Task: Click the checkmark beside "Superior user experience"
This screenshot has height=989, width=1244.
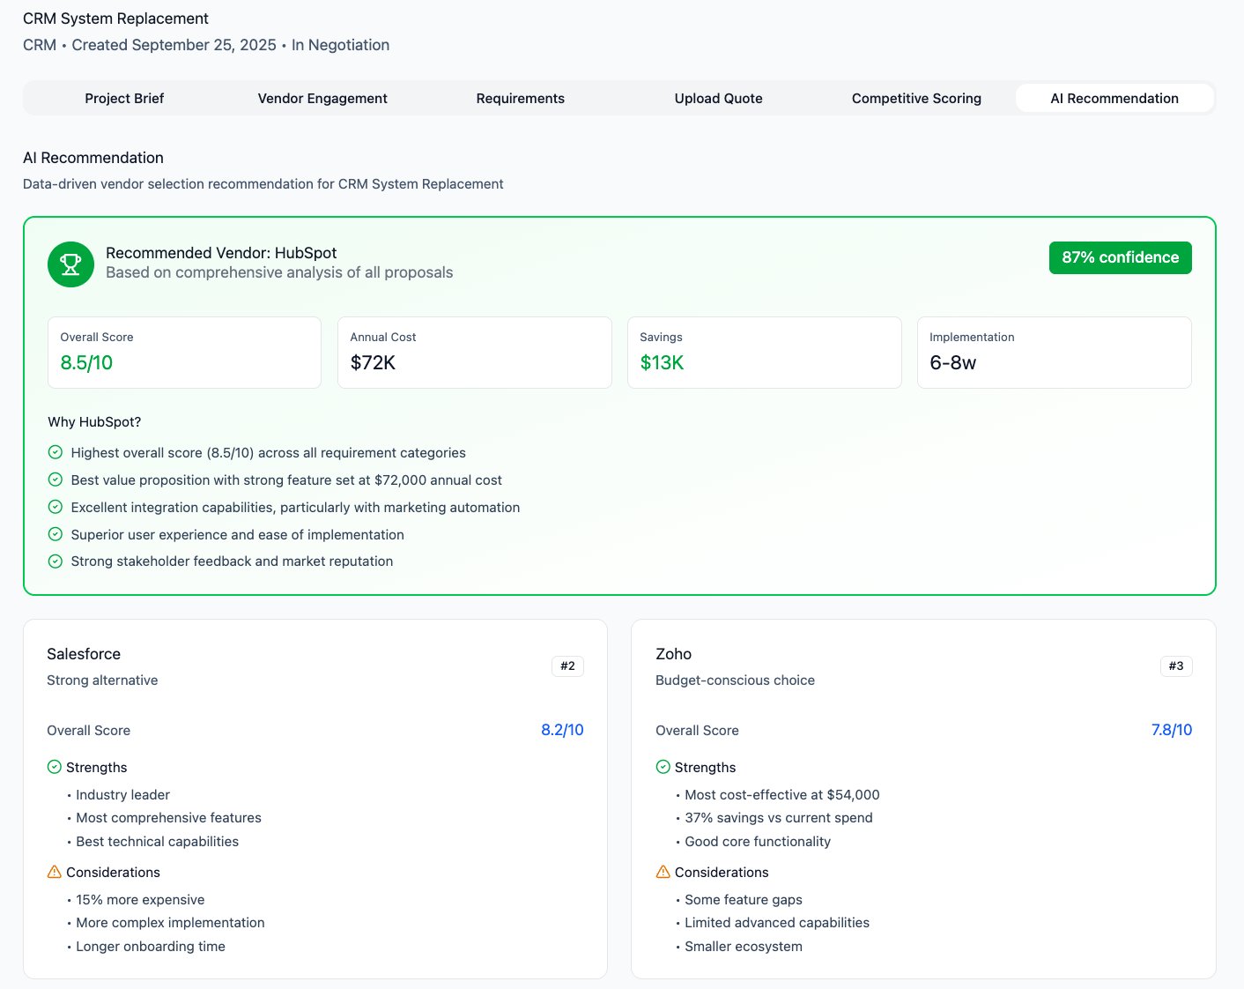Action: pyautogui.click(x=55, y=534)
